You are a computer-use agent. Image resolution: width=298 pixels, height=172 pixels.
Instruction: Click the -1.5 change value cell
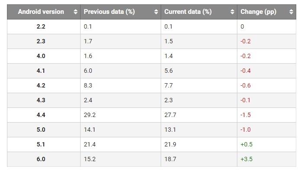point(266,115)
